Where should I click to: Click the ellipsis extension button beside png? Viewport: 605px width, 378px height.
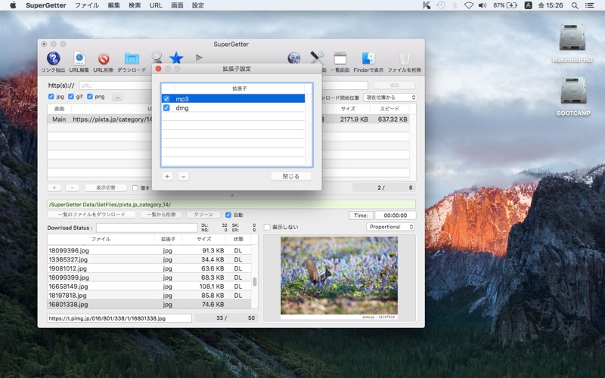(118, 97)
